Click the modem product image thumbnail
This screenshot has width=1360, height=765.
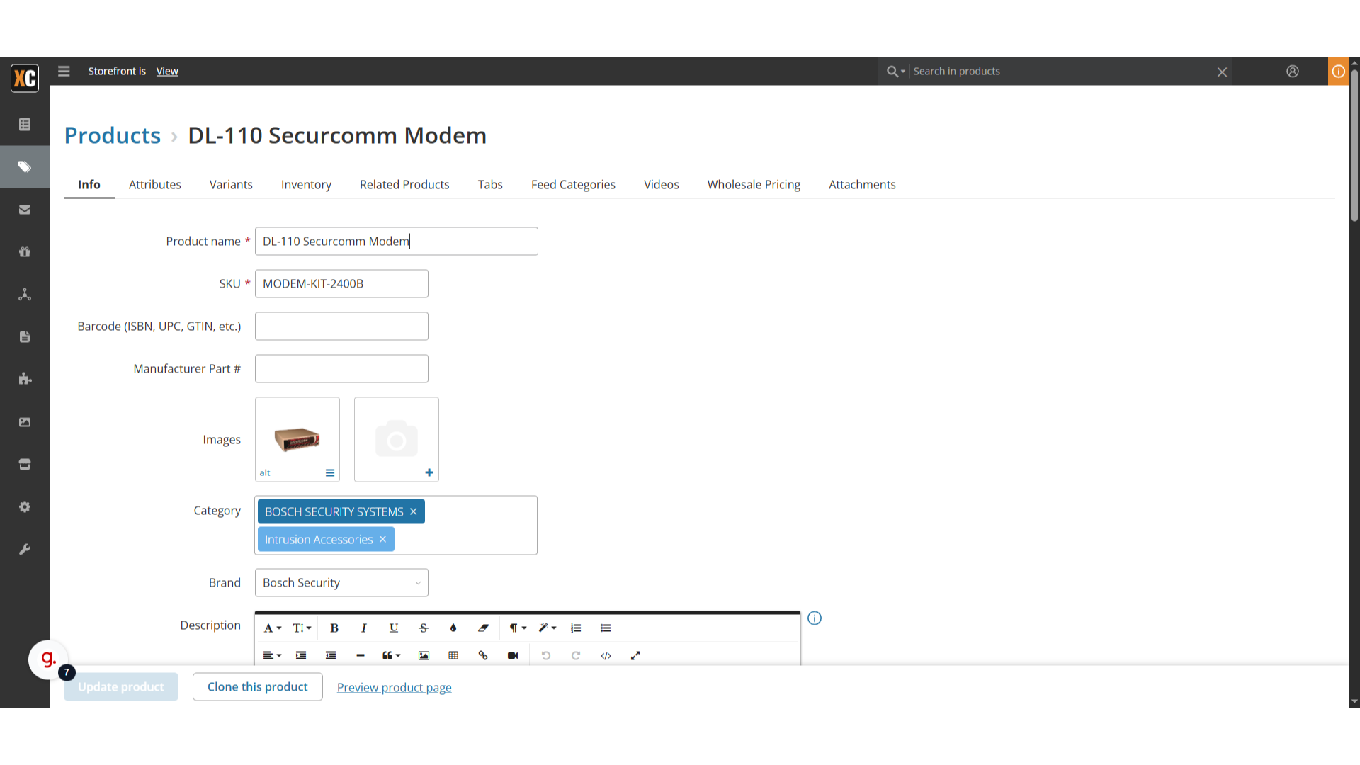click(x=297, y=439)
